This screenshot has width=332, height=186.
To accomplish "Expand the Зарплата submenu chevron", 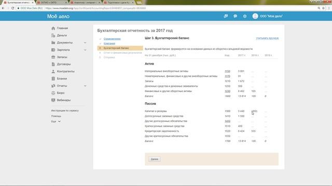I will [x=85, y=50].
